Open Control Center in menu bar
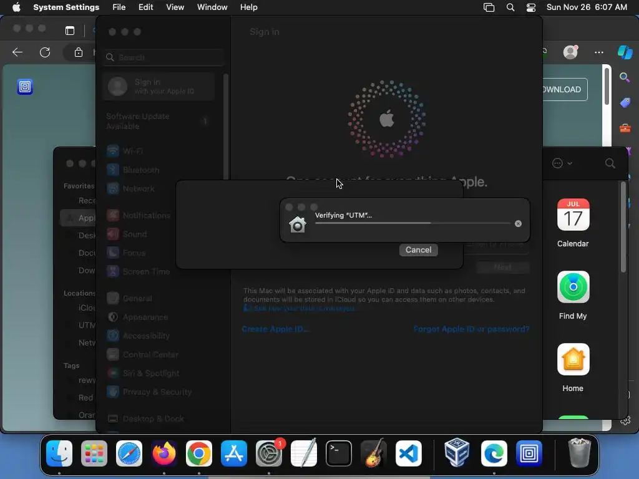The image size is (639, 479). (x=530, y=7)
